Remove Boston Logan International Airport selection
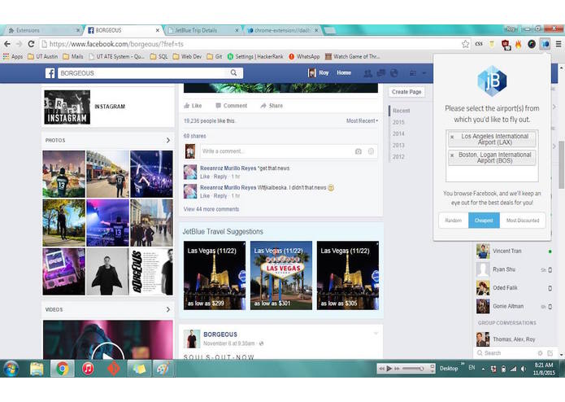 point(452,155)
